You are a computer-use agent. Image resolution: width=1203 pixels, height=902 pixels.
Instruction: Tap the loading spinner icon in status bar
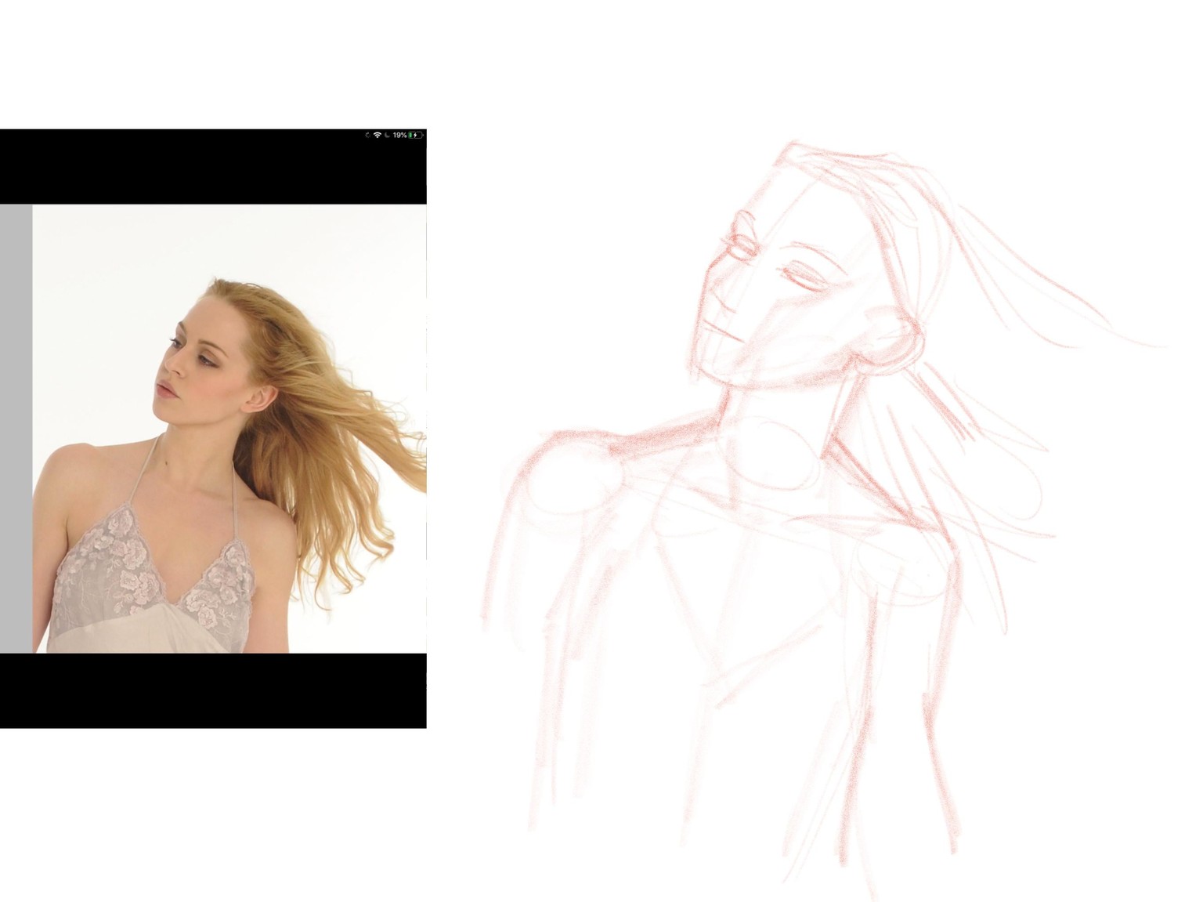[x=367, y=135]
